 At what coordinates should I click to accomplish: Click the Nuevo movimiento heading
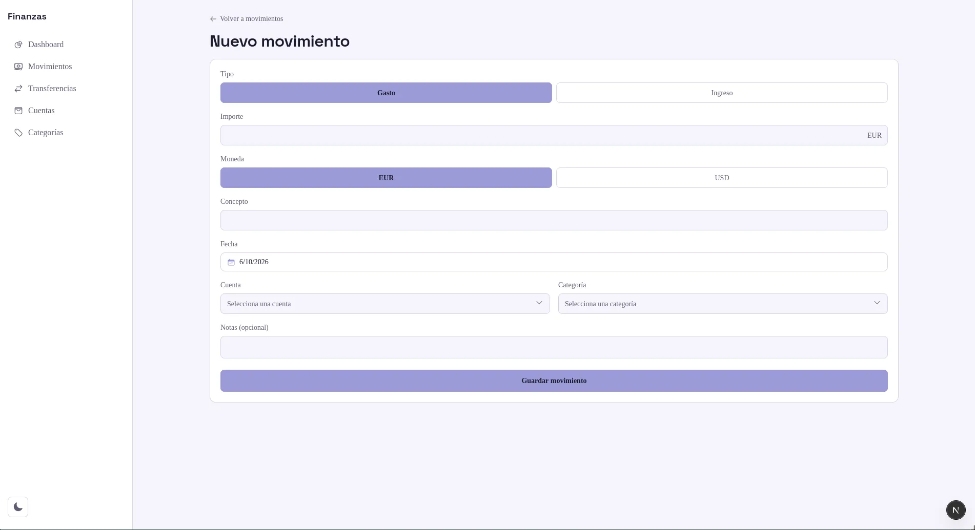click(280, 41)
